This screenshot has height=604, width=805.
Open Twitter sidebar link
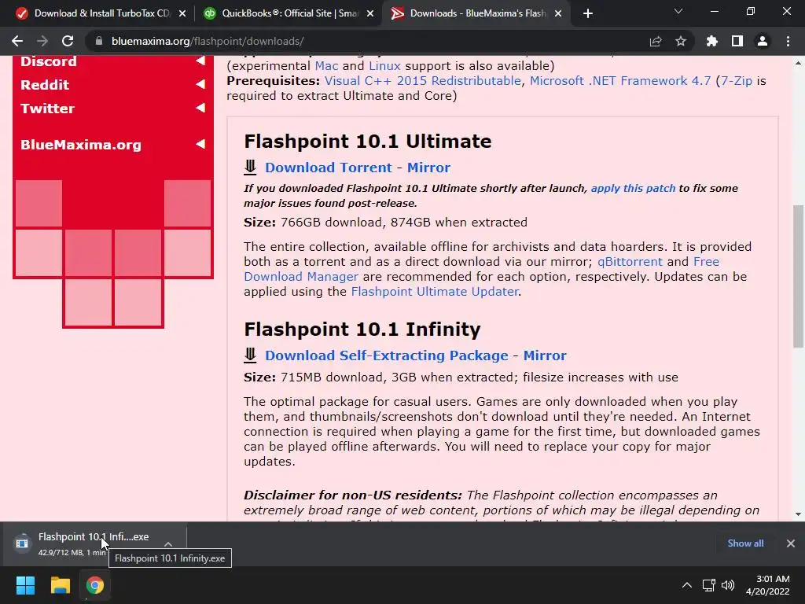[x=47, y=109]
